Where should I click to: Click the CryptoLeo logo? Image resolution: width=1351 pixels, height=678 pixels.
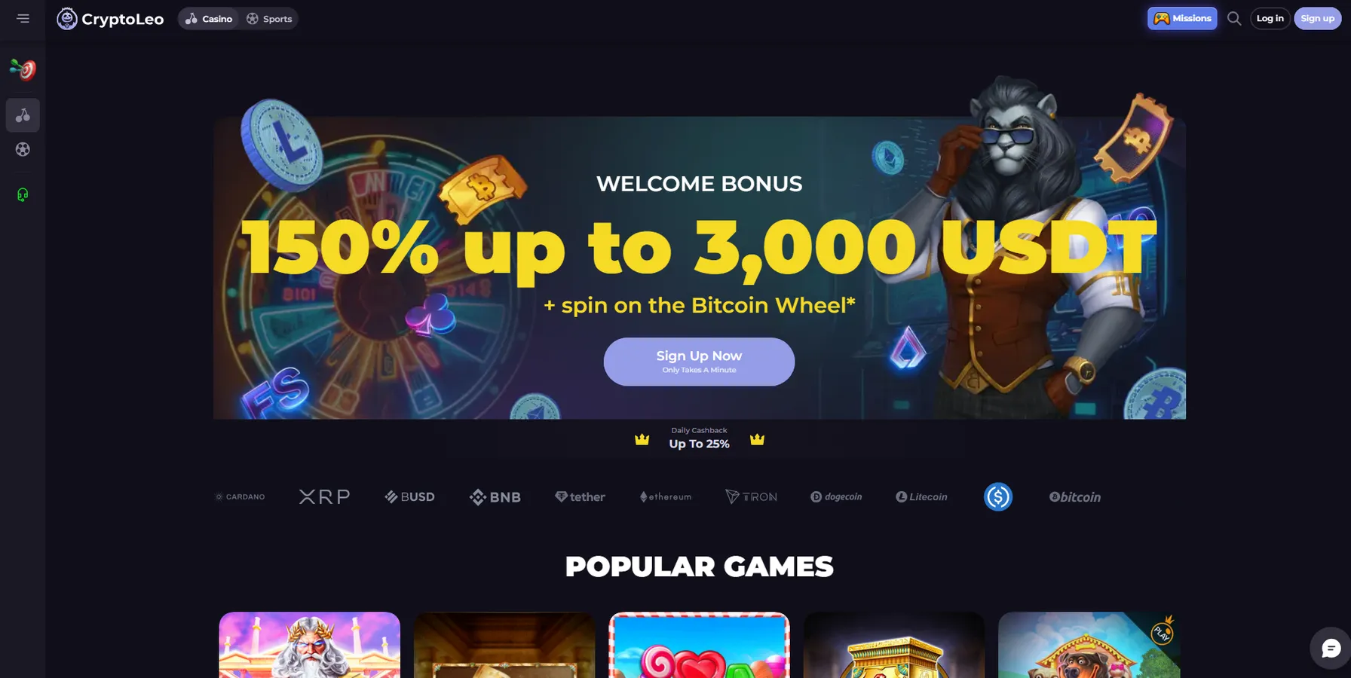tap(110, 19)
